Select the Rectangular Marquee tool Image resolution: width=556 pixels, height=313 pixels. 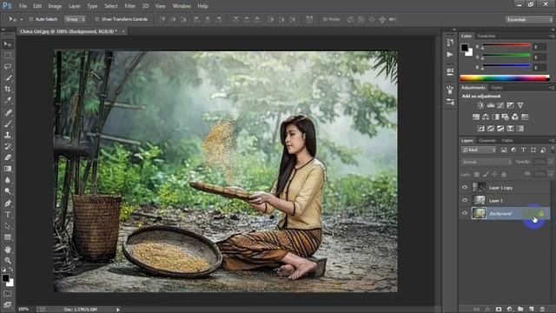click(x=8, y=56)
